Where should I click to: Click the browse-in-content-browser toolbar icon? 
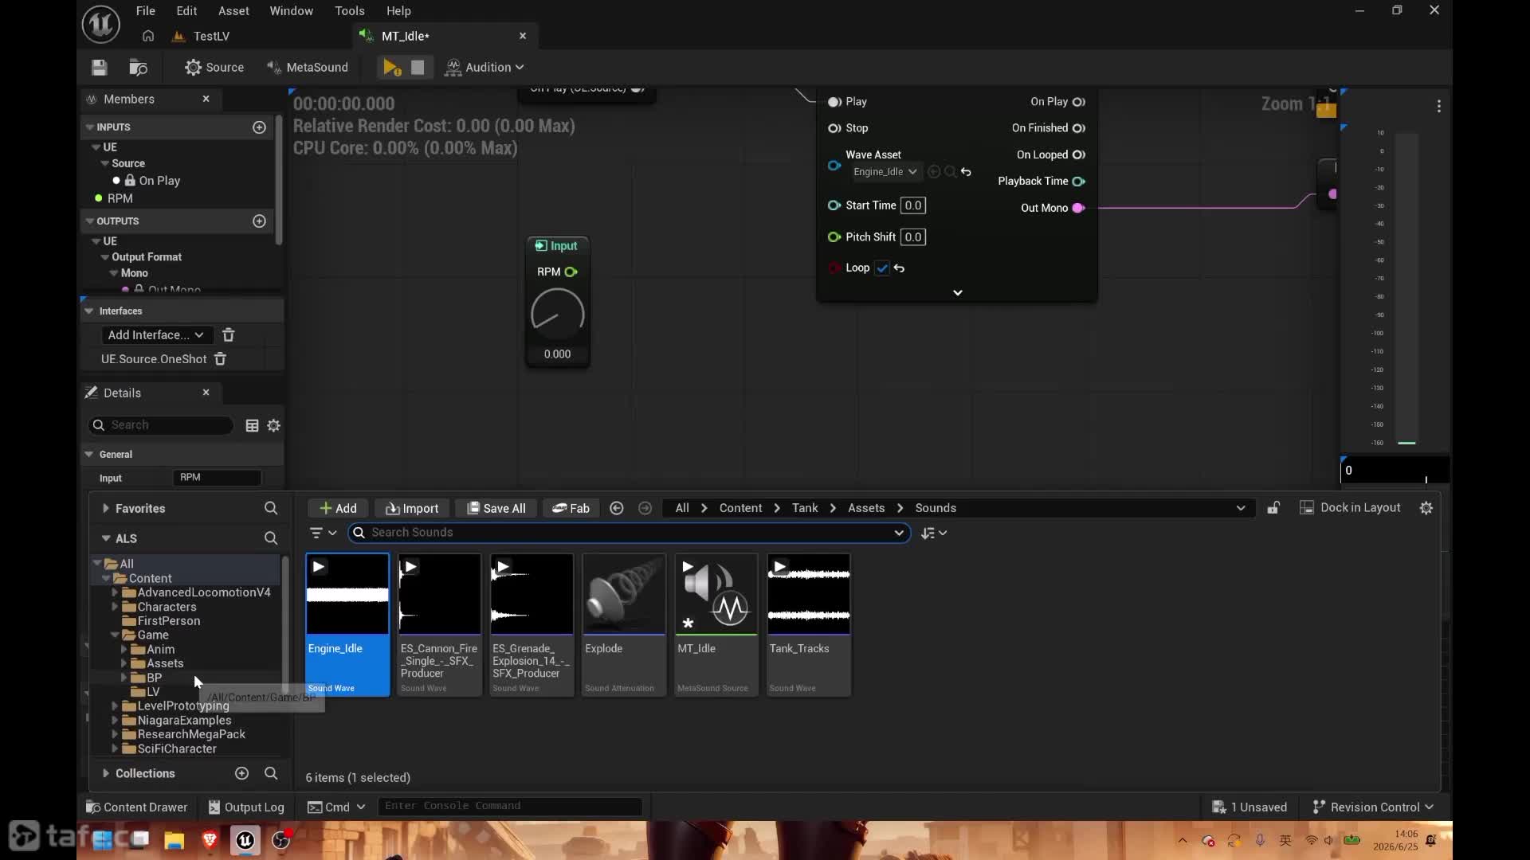(x=139, y=68)
